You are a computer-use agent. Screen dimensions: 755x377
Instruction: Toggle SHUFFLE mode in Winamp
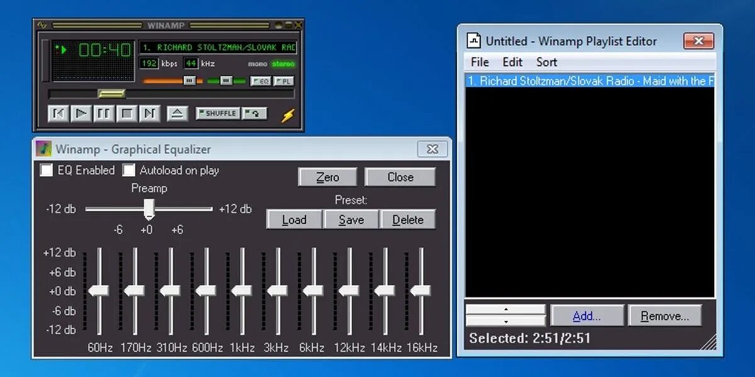(x=218, y=114)
